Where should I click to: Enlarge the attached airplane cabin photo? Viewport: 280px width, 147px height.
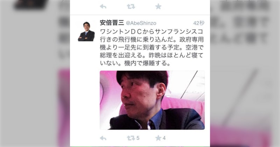[x=152, y=100]
